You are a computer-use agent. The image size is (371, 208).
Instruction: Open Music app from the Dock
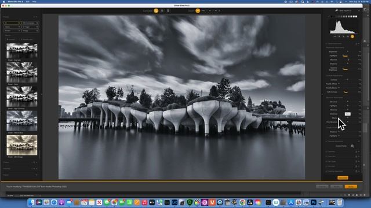144,202
